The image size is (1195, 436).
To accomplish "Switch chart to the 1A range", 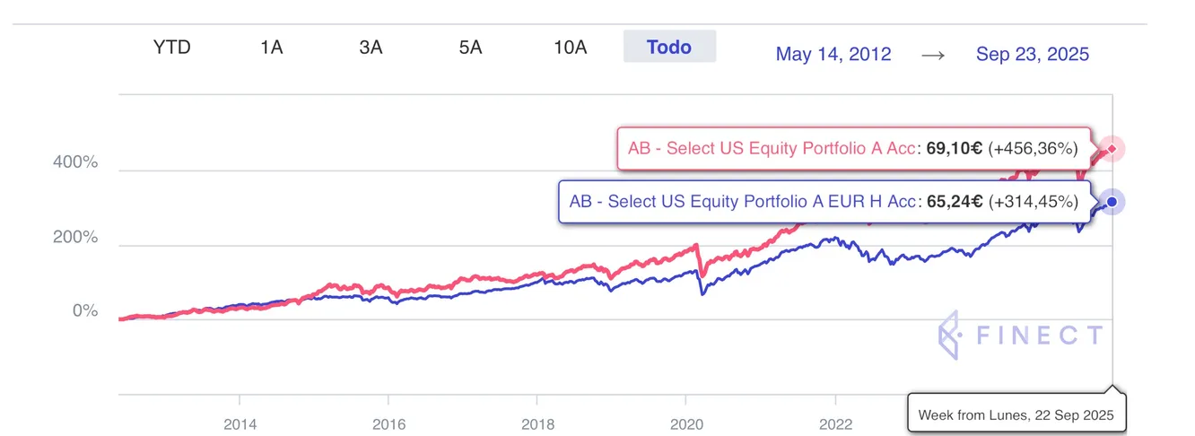I will 271,48.
